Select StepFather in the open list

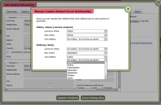point(86,70)
